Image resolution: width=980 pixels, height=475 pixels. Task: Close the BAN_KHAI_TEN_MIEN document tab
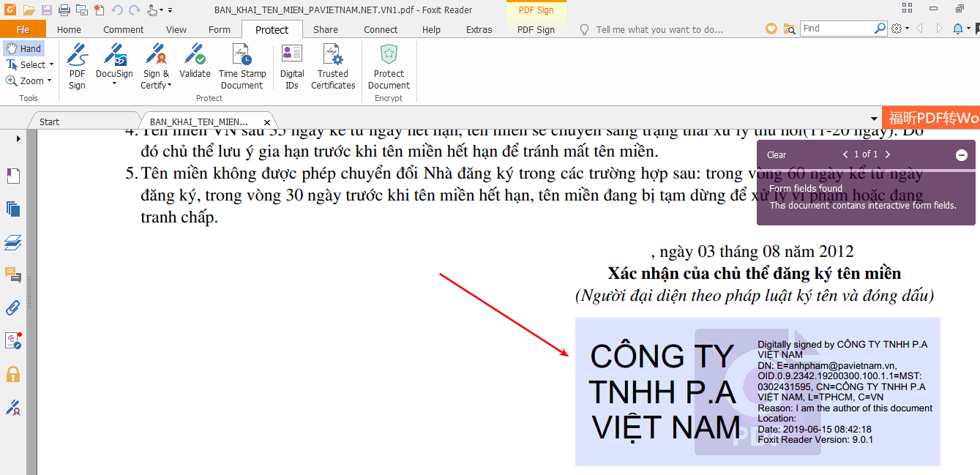[267, 122]
